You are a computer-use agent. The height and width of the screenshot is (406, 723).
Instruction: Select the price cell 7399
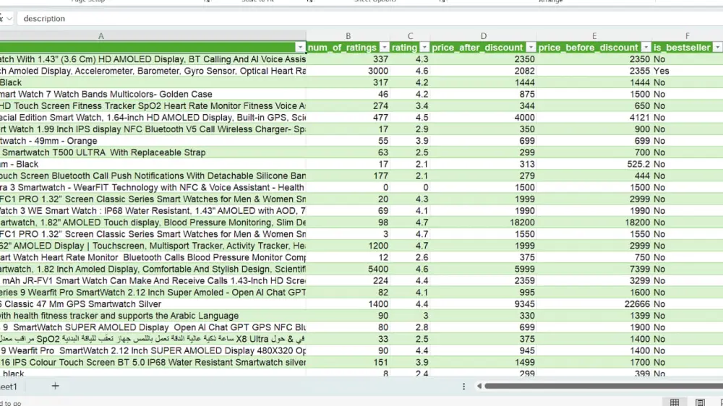[594, 269]
